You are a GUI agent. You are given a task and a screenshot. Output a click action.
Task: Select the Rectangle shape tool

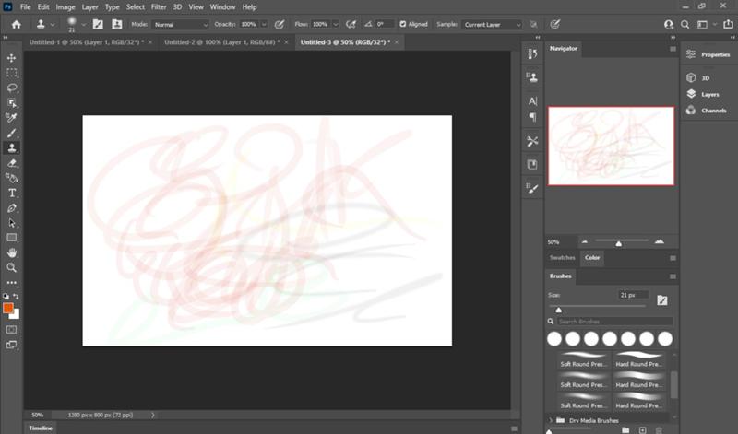[x=12, y=238]
